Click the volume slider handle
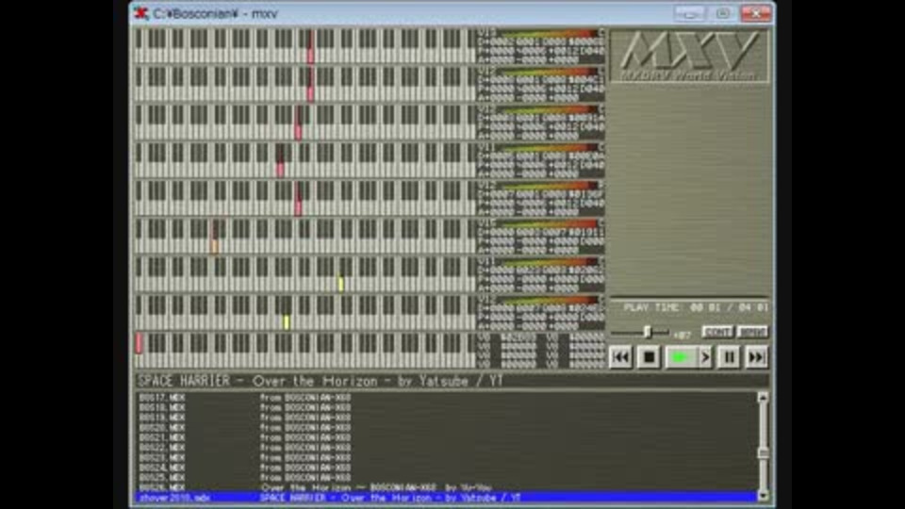Image resolution: width=905 pixels, height=509 pixels. point(648,332)
